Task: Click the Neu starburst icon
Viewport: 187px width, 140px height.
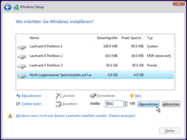Action: click(x=132, y=96)
